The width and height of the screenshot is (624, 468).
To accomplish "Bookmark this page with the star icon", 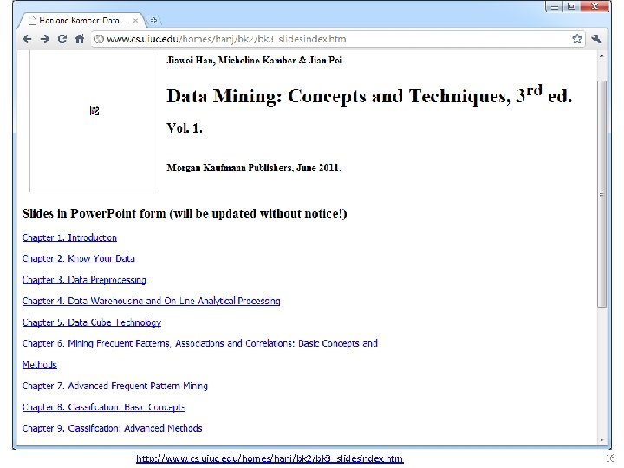I will coord(577,39).
